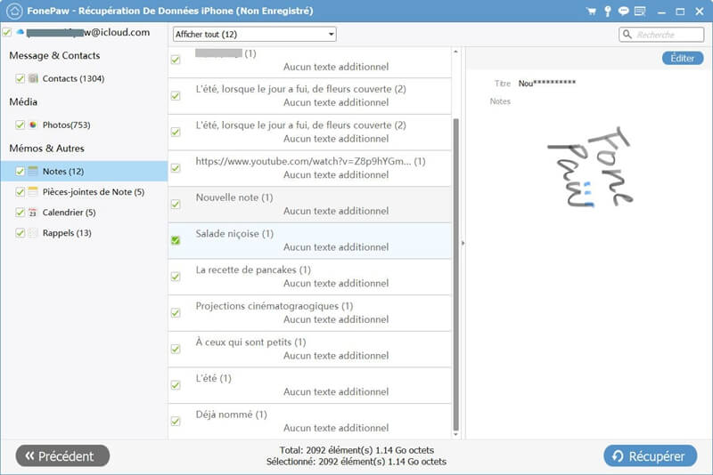Toggle the Projections cinématograogiques checkbox

pyautogui.click(x=176, y=312)
